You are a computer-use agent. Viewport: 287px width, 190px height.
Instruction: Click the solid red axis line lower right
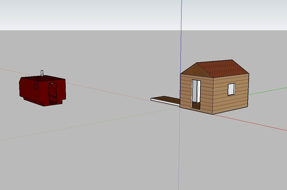tap(254, 123)
